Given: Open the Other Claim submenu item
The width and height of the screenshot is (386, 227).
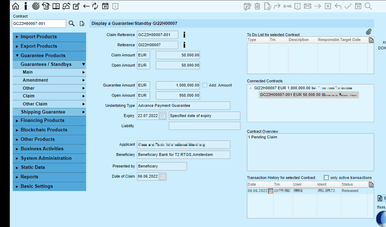Looking at the screenshot, I should tap(49, 104).
